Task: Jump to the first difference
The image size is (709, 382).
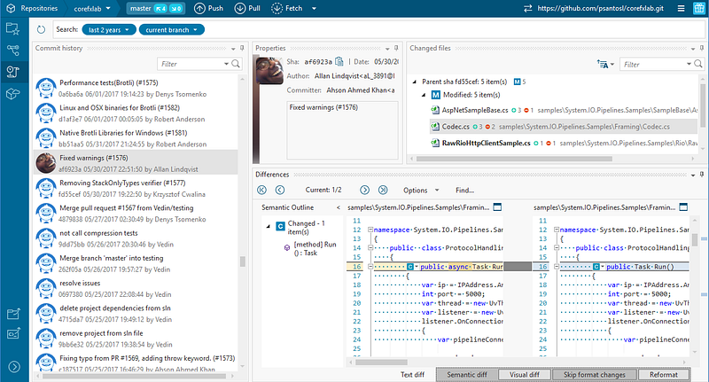Action: pyautogui.click(x=261, y=190)
